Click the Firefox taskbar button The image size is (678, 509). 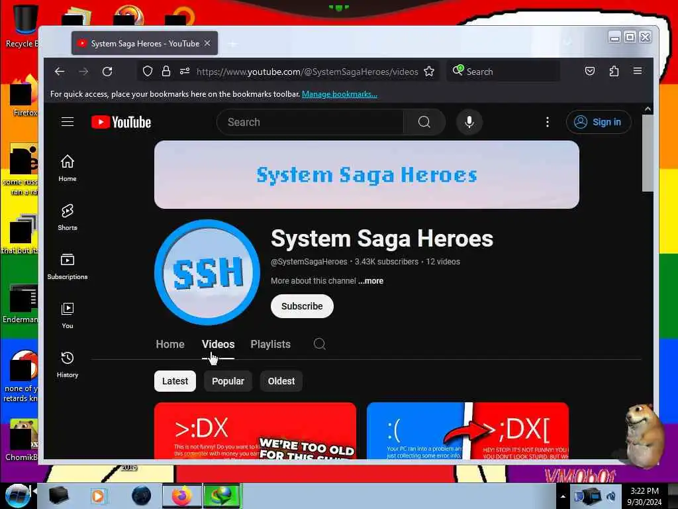182,496
